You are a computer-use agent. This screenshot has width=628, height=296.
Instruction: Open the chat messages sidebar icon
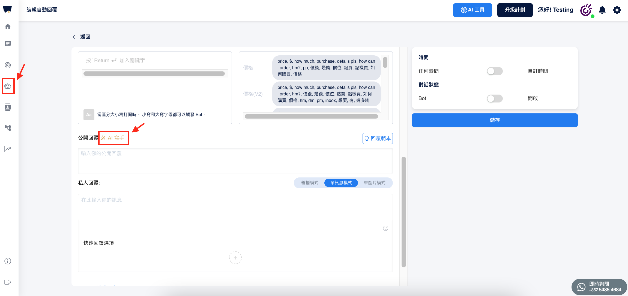(8, 44)
